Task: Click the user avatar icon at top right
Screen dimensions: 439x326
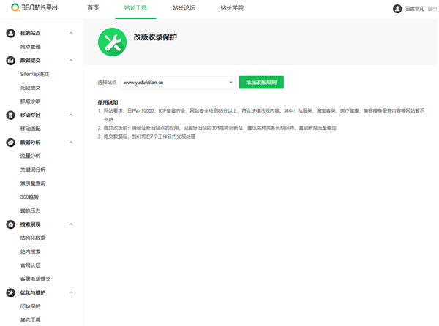Action: point(397,9)
